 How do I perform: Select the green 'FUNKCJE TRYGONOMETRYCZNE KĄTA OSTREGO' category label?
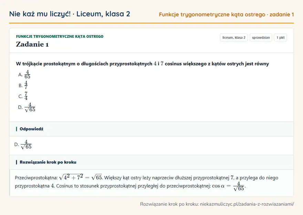point(60,36)
